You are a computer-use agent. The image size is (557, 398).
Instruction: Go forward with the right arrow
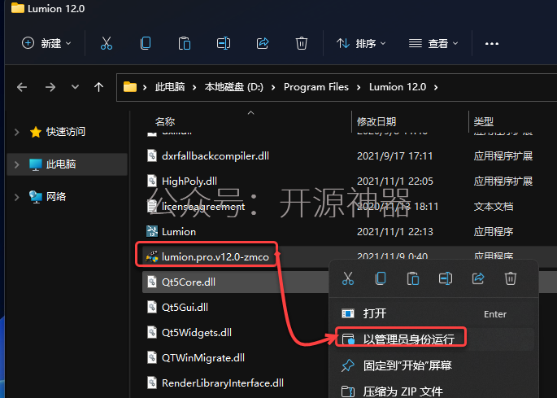50,87
